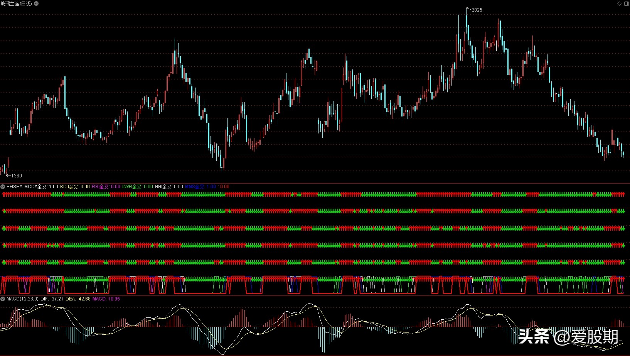The width and height of the screenshot is (630, 356).
Task: Click the DEA: -42.68 value
Action: tap(78, 299)
